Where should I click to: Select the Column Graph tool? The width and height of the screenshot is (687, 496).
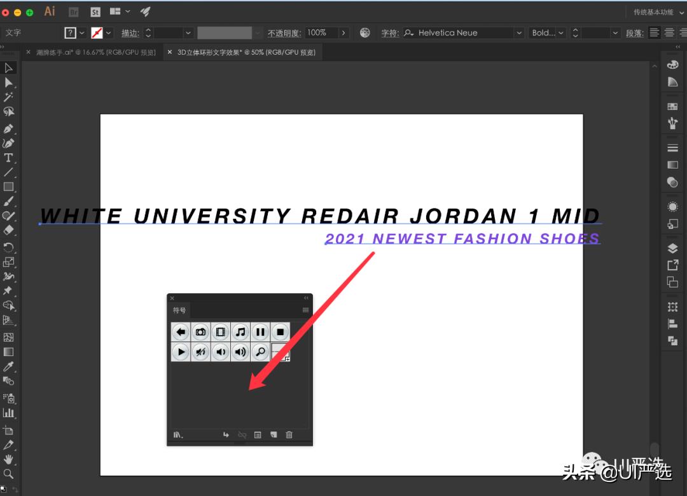click(8, 413)
